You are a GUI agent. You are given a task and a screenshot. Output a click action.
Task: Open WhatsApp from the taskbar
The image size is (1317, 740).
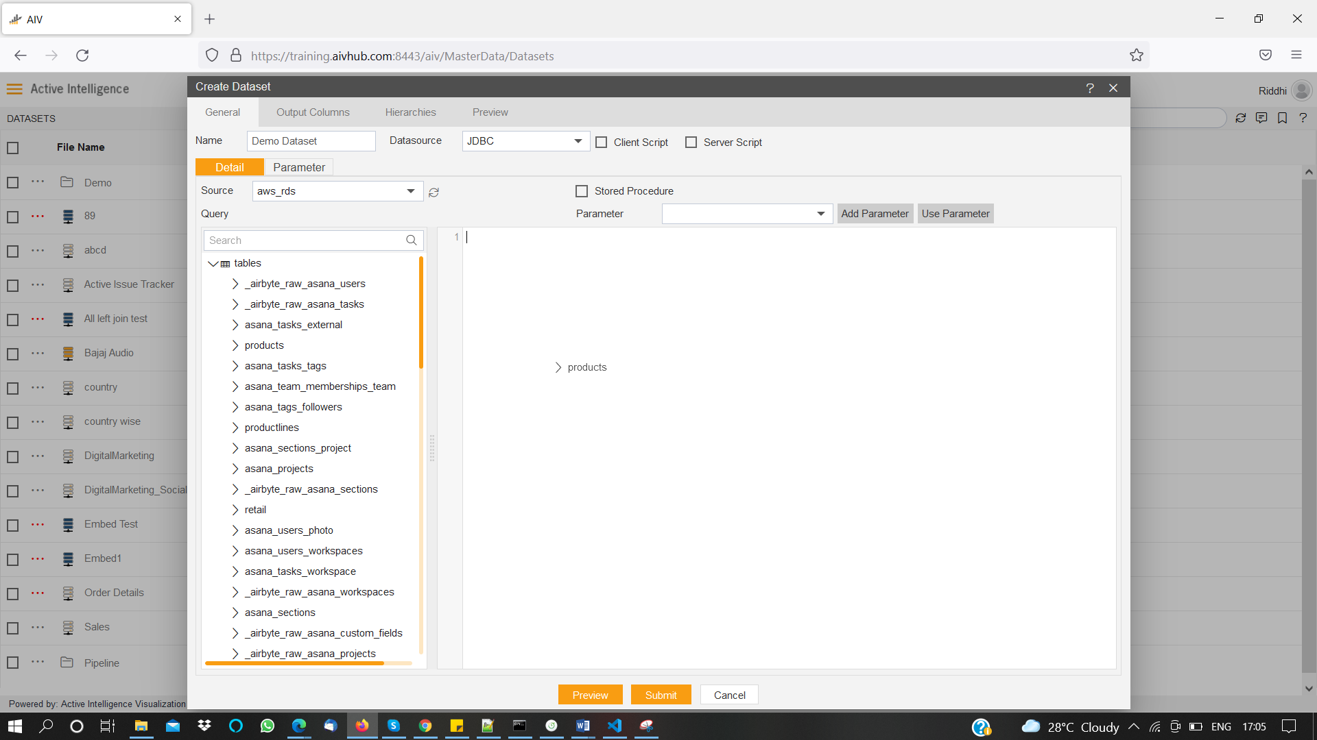pos(268,726)
